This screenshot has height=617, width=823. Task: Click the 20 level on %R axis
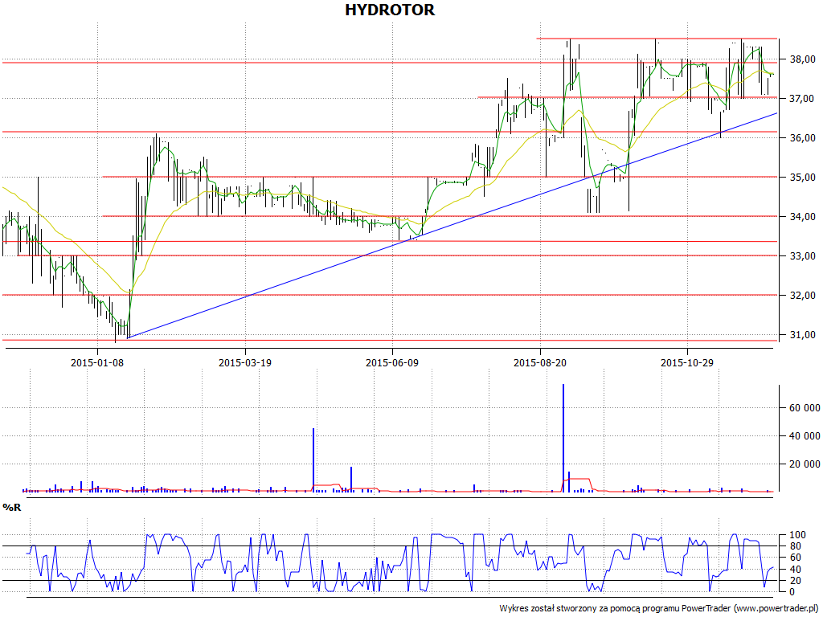(x=795, y=581)
